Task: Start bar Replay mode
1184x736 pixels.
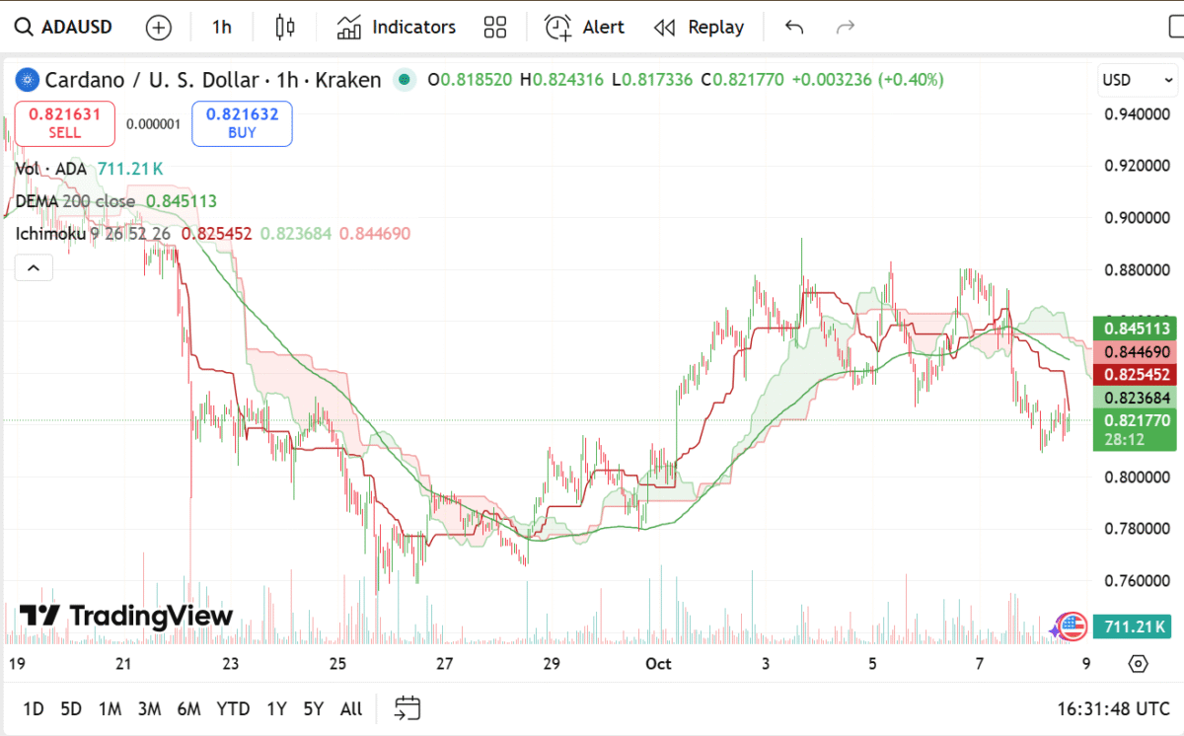Action: click(700, 27)
